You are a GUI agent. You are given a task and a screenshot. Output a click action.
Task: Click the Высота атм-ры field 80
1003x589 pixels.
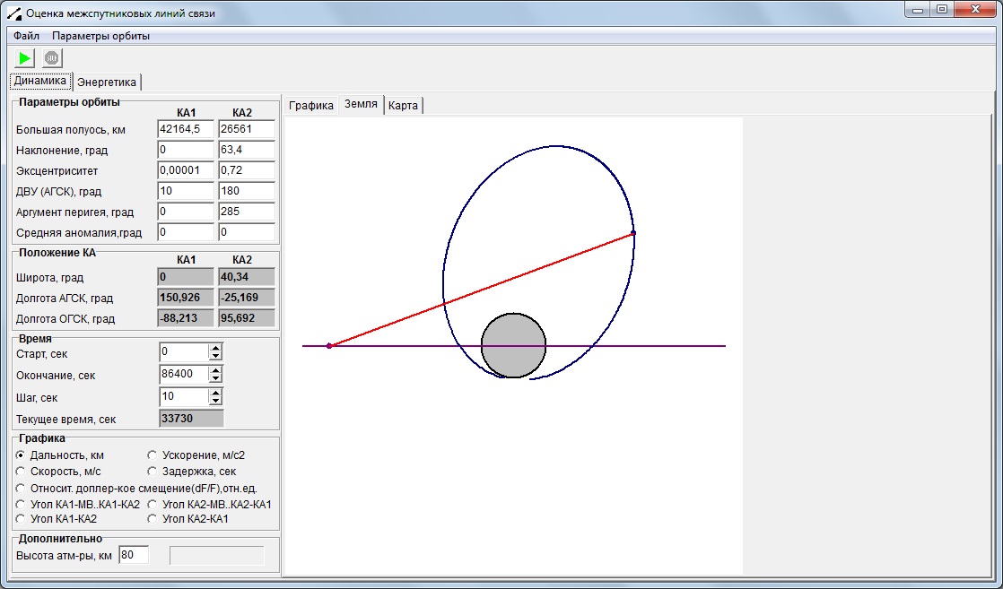pyautogui.click(x=134, y=555)
